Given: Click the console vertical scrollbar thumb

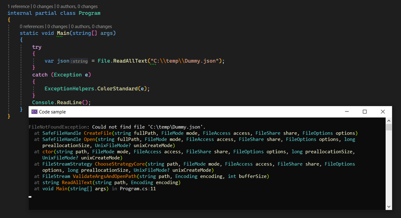Looking at the screenshot, I should tap(389, 127).
